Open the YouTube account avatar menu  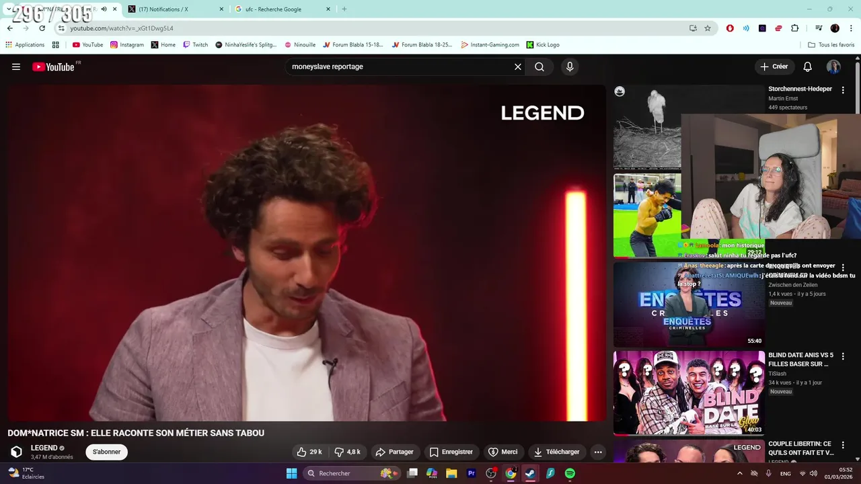coord(833,67)
